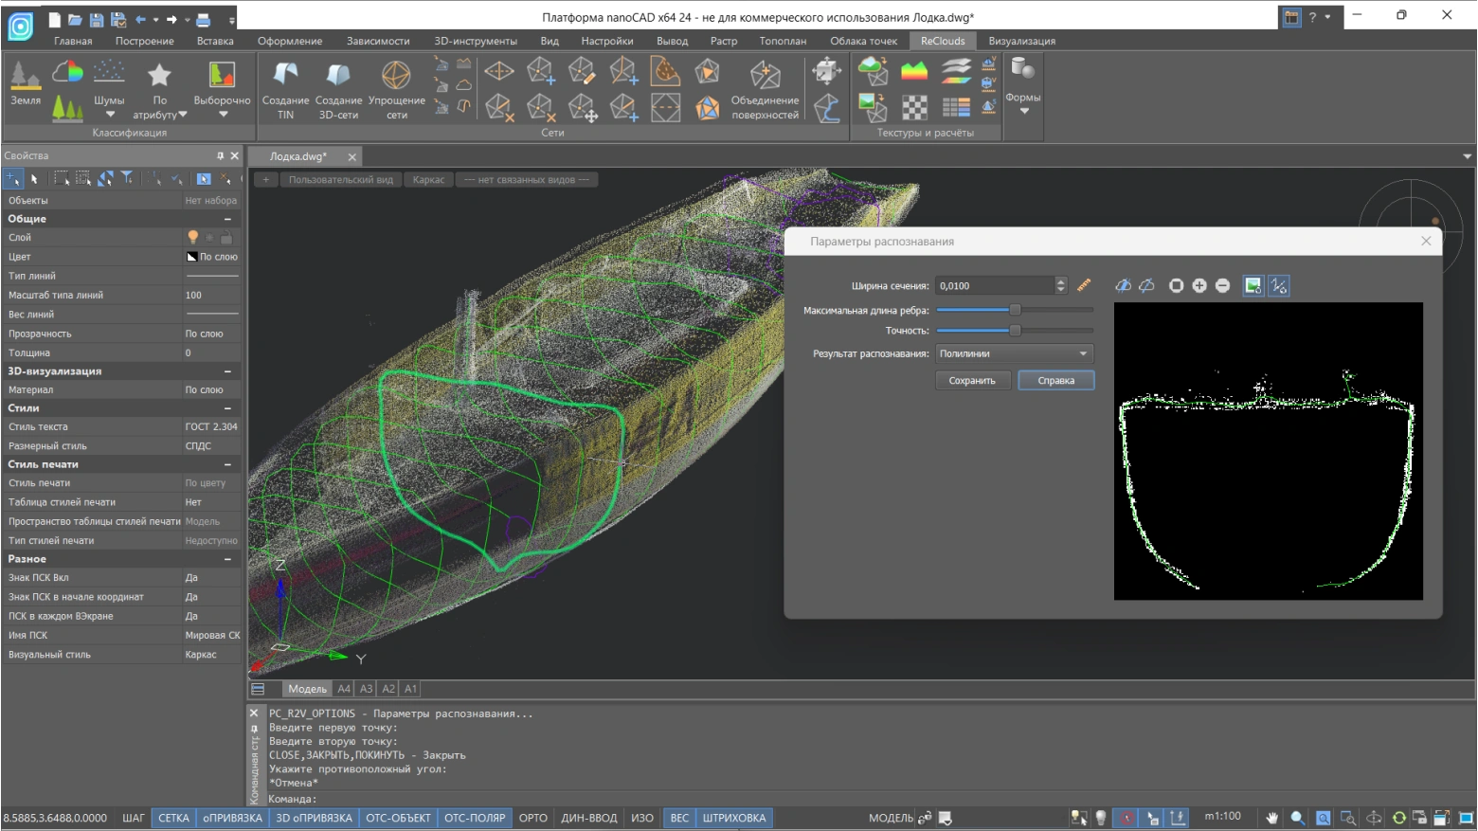
Task: Toggle the СЕТКА grid mode
Action: (173, 818)
